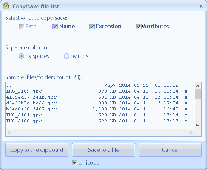Screen dimensions: 207x170
Task: Select the b3ec8f36-f487.jpg sample row
Action: pyautogui.click(x=100, y=109)
